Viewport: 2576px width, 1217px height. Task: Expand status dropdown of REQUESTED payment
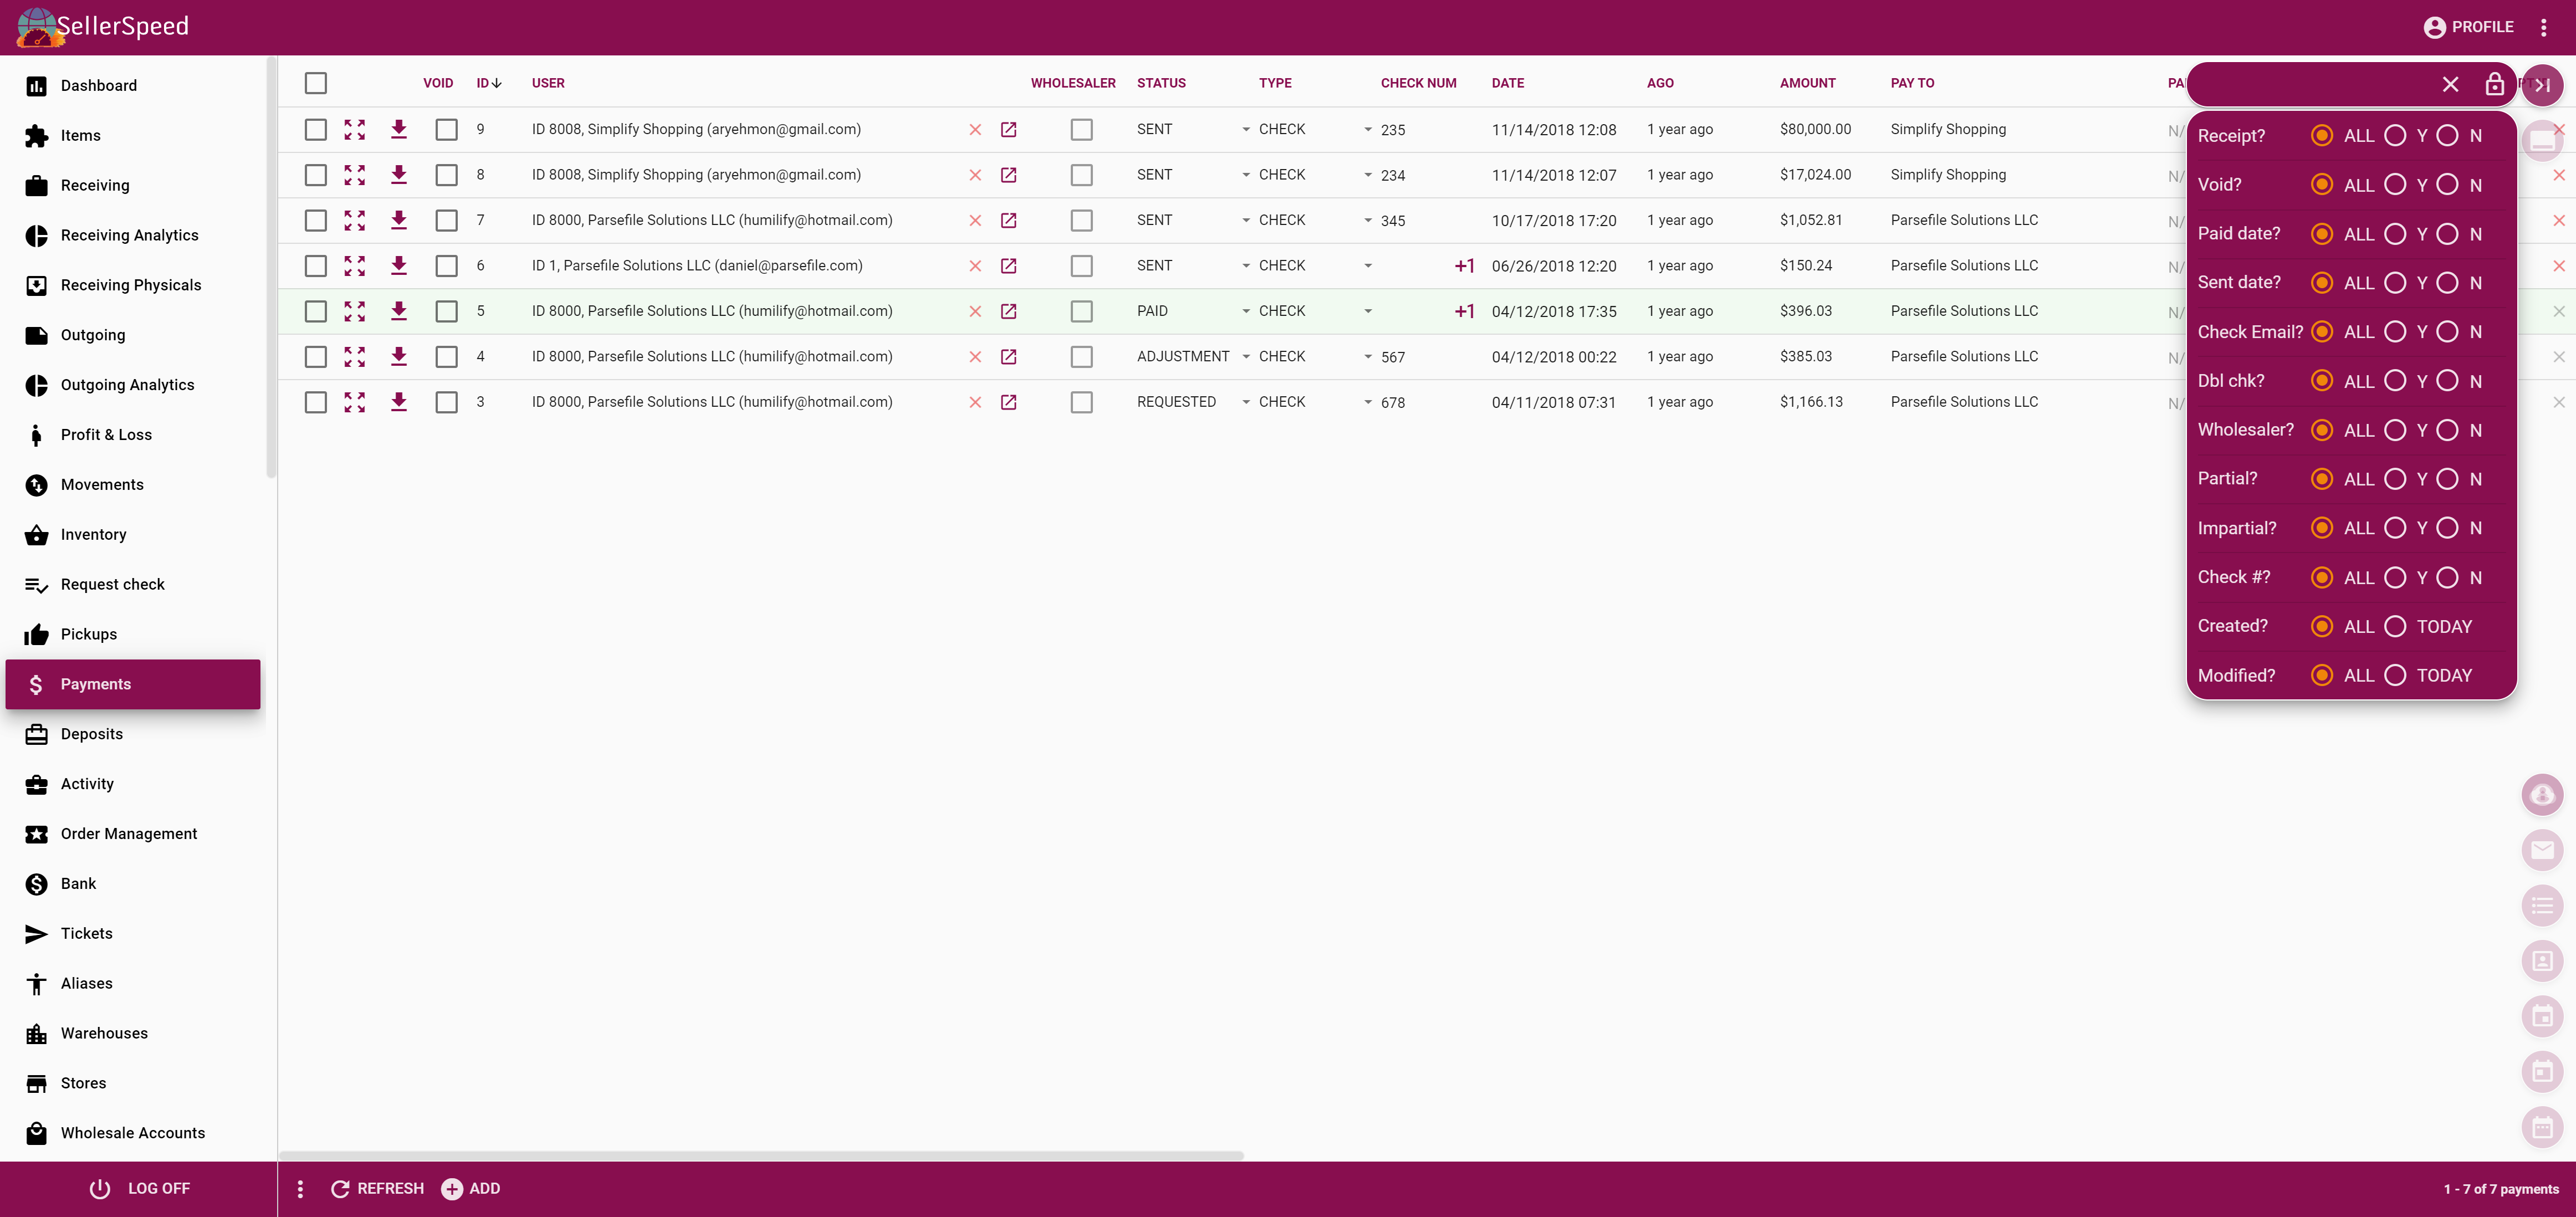(x=1246, y=402)
